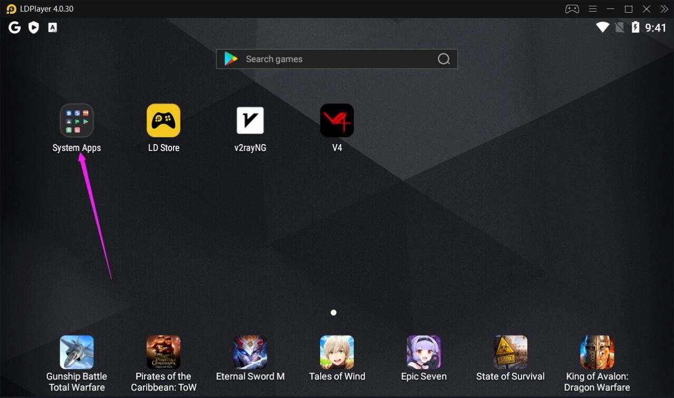Open the gamepad keymapping icon in title bar
The width and height of the screenshot is (674, 398).
point(572,8)
